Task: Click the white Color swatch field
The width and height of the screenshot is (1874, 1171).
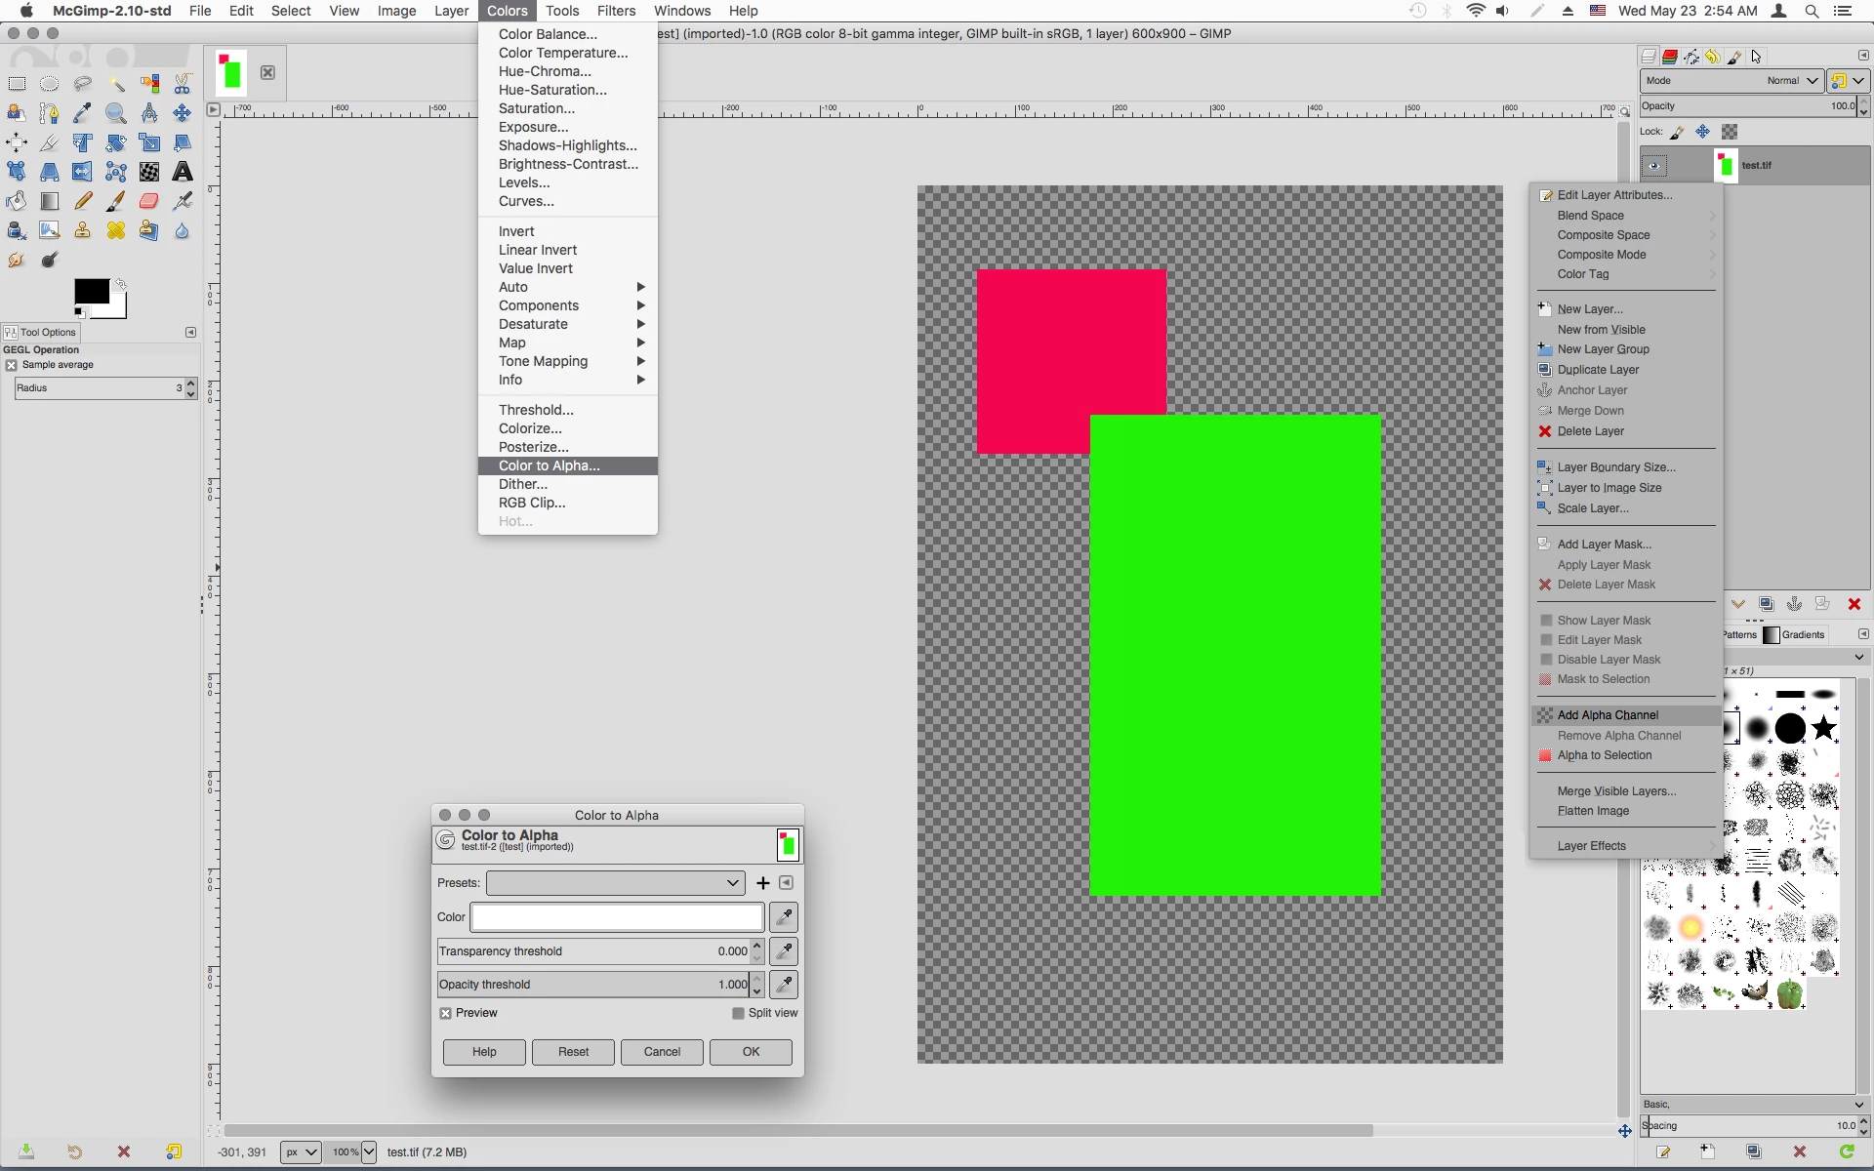Action: pos(617,917)
